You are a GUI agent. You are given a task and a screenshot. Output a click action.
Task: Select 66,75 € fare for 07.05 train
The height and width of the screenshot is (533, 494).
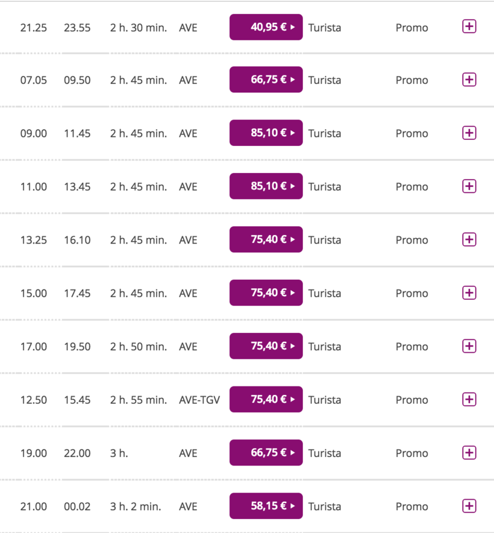266,80
